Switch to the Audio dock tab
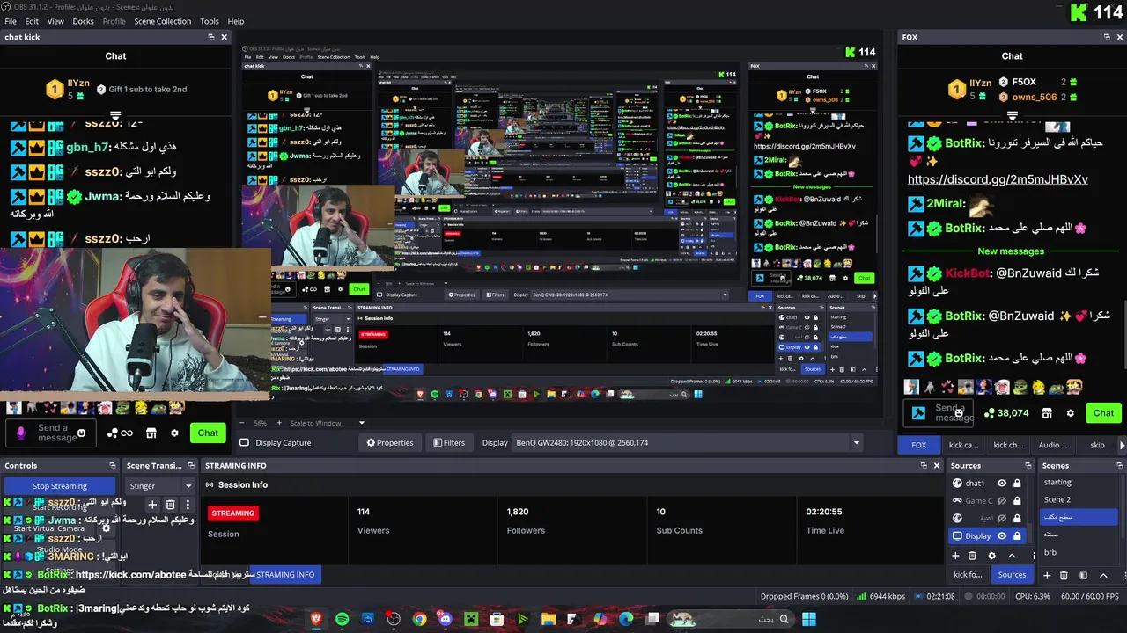The image size is (1127, 633). 1053,445
